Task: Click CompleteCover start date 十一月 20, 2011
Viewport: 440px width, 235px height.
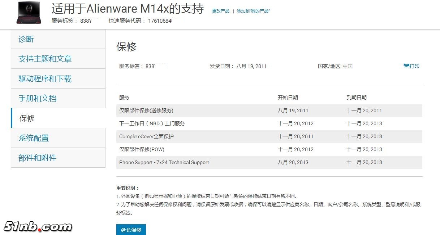Action: (x=296, y=136)
